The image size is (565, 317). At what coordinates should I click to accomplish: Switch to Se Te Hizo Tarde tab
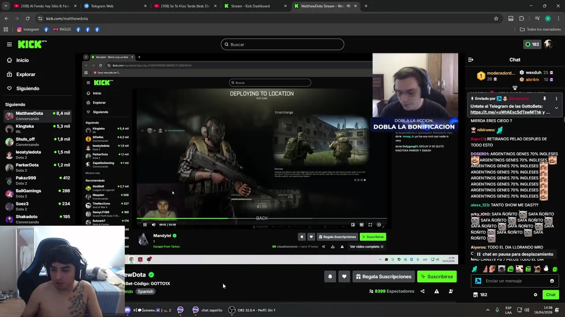(x=185, y=6)
